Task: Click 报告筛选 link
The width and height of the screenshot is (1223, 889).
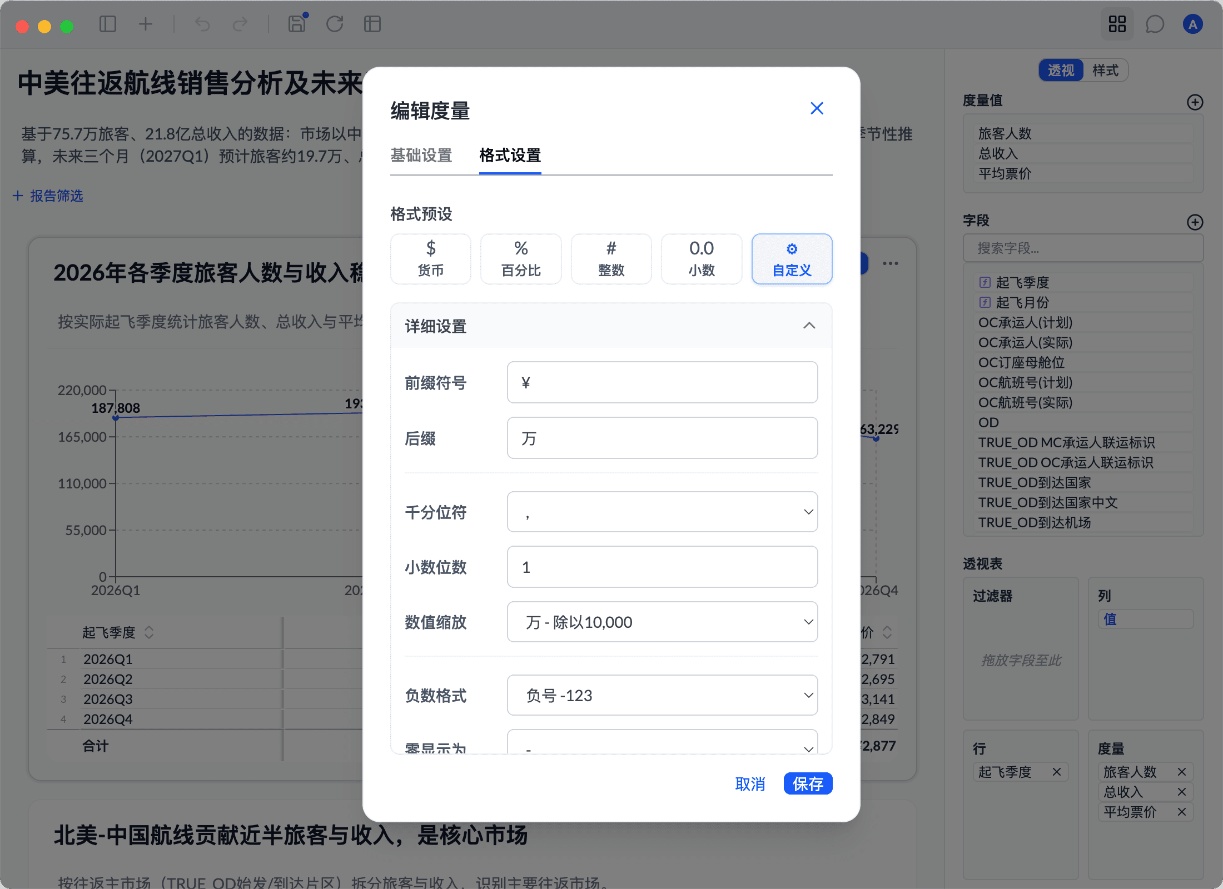Action: pos(48,196)
